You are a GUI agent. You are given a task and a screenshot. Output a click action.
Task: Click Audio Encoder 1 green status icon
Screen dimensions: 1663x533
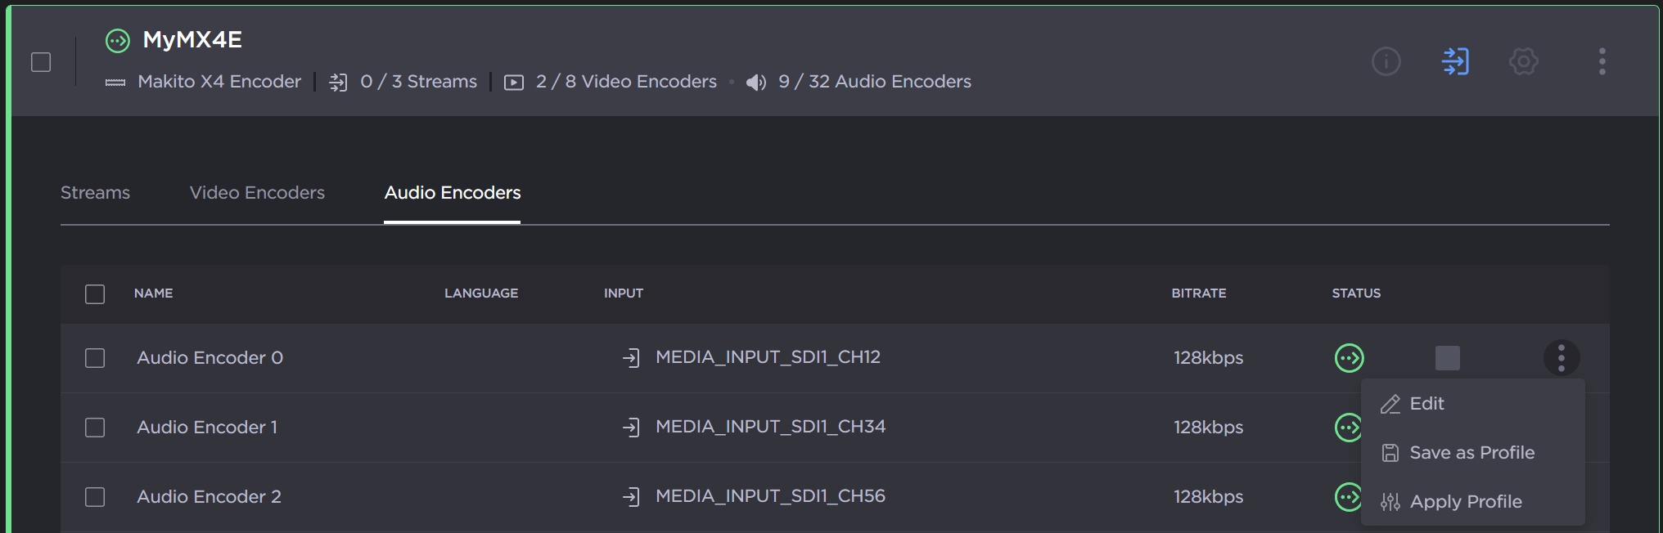[1348, 428]
